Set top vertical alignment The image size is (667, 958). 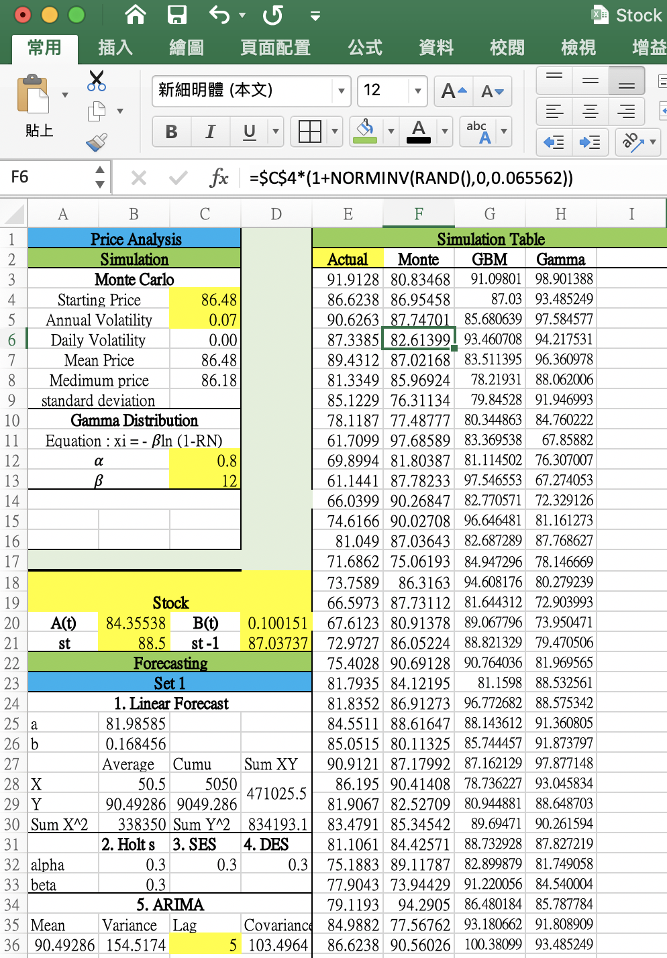pyautogui.click(x=554, y=81)
